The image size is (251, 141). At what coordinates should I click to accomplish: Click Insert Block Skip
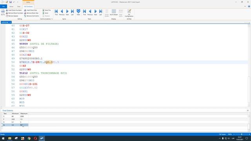[31, 10]
